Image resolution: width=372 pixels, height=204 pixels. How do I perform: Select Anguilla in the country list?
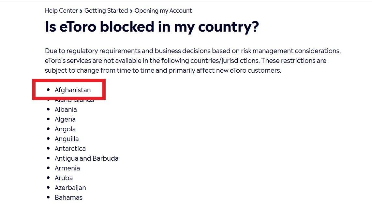(x=67, y=139)
